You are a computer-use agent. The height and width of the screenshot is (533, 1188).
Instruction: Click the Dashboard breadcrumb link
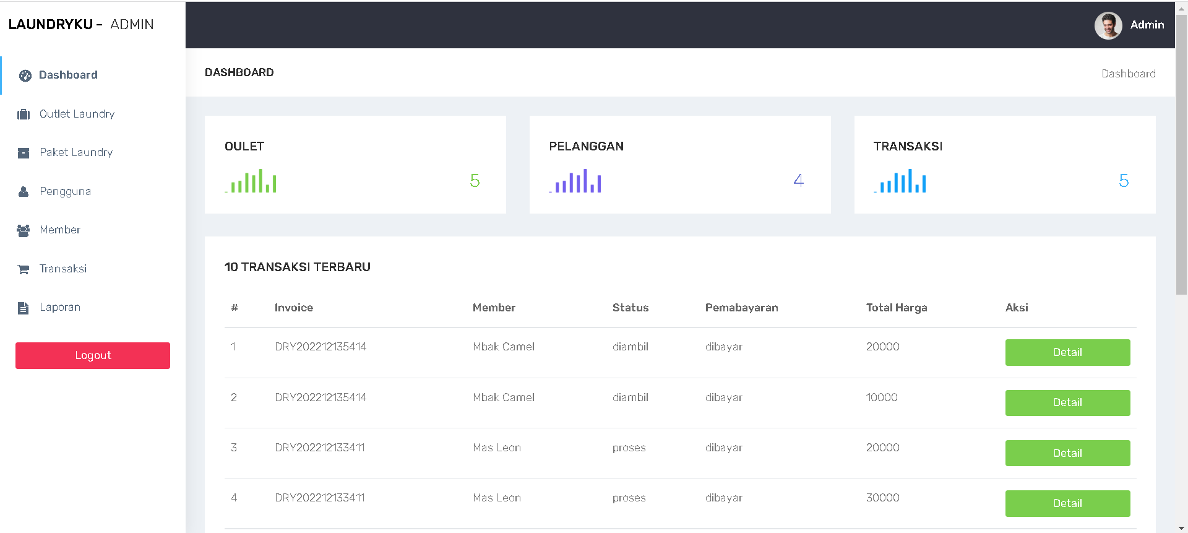pos(1128,74)
